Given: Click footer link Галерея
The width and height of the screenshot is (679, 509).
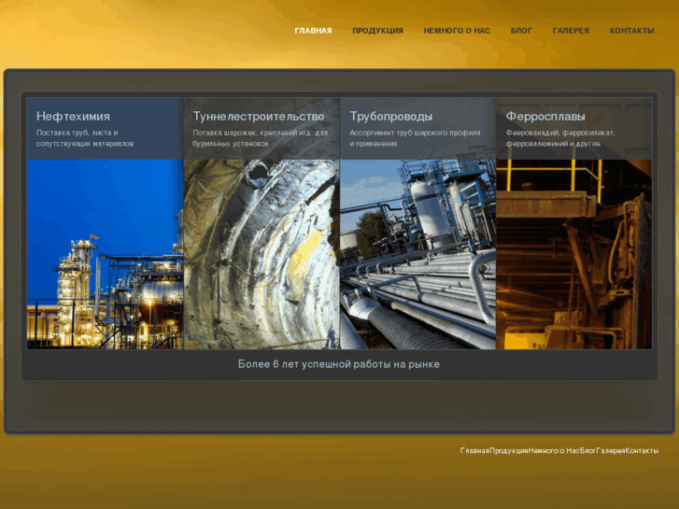Looking at the screenshot, I should 611,451.
